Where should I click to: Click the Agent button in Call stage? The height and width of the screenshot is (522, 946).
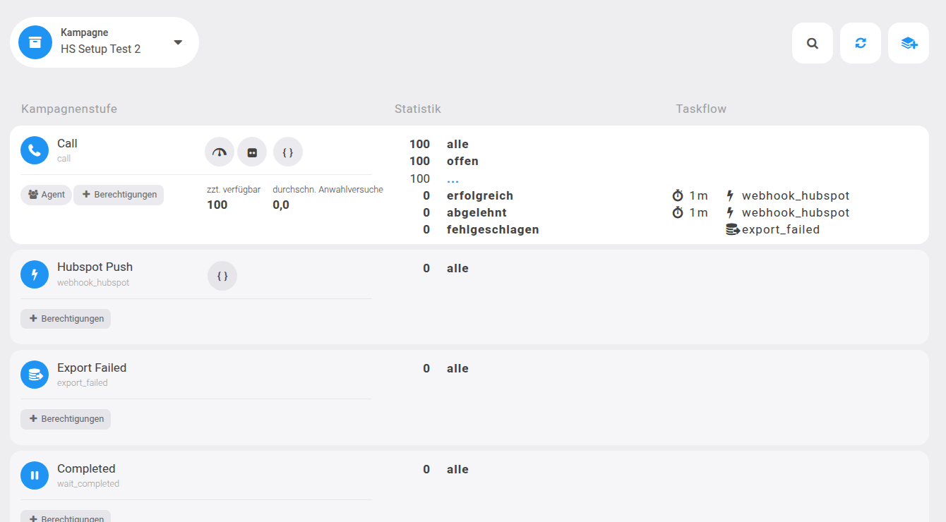pos(46,195)
